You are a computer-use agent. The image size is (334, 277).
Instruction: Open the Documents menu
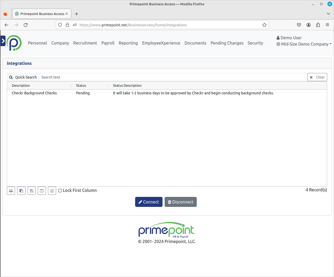tap(195, 43)
